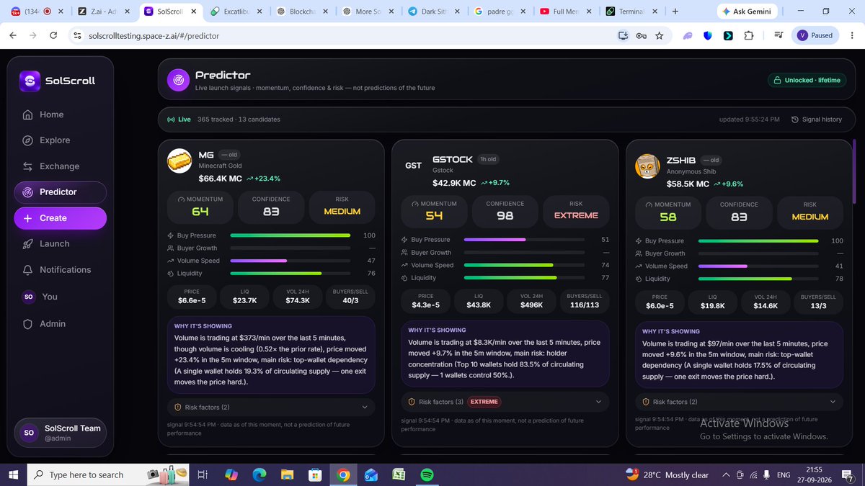Click the SolScroll Team account card
The height and width of the screenshot is (486, 865).
point(60,432)
